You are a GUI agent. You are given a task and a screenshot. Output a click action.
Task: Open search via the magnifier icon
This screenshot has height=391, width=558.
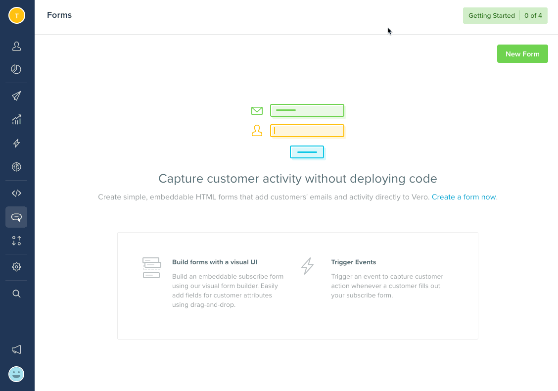16,293
